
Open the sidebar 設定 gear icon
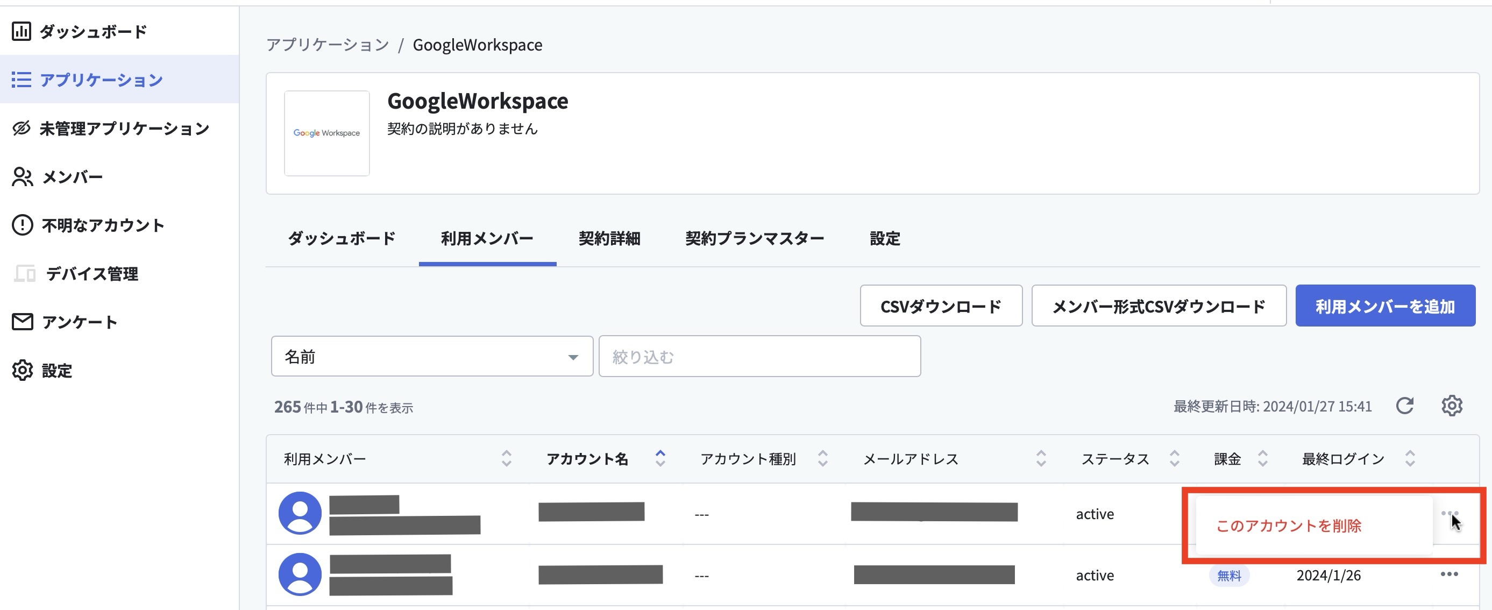(x=23, y=370)
